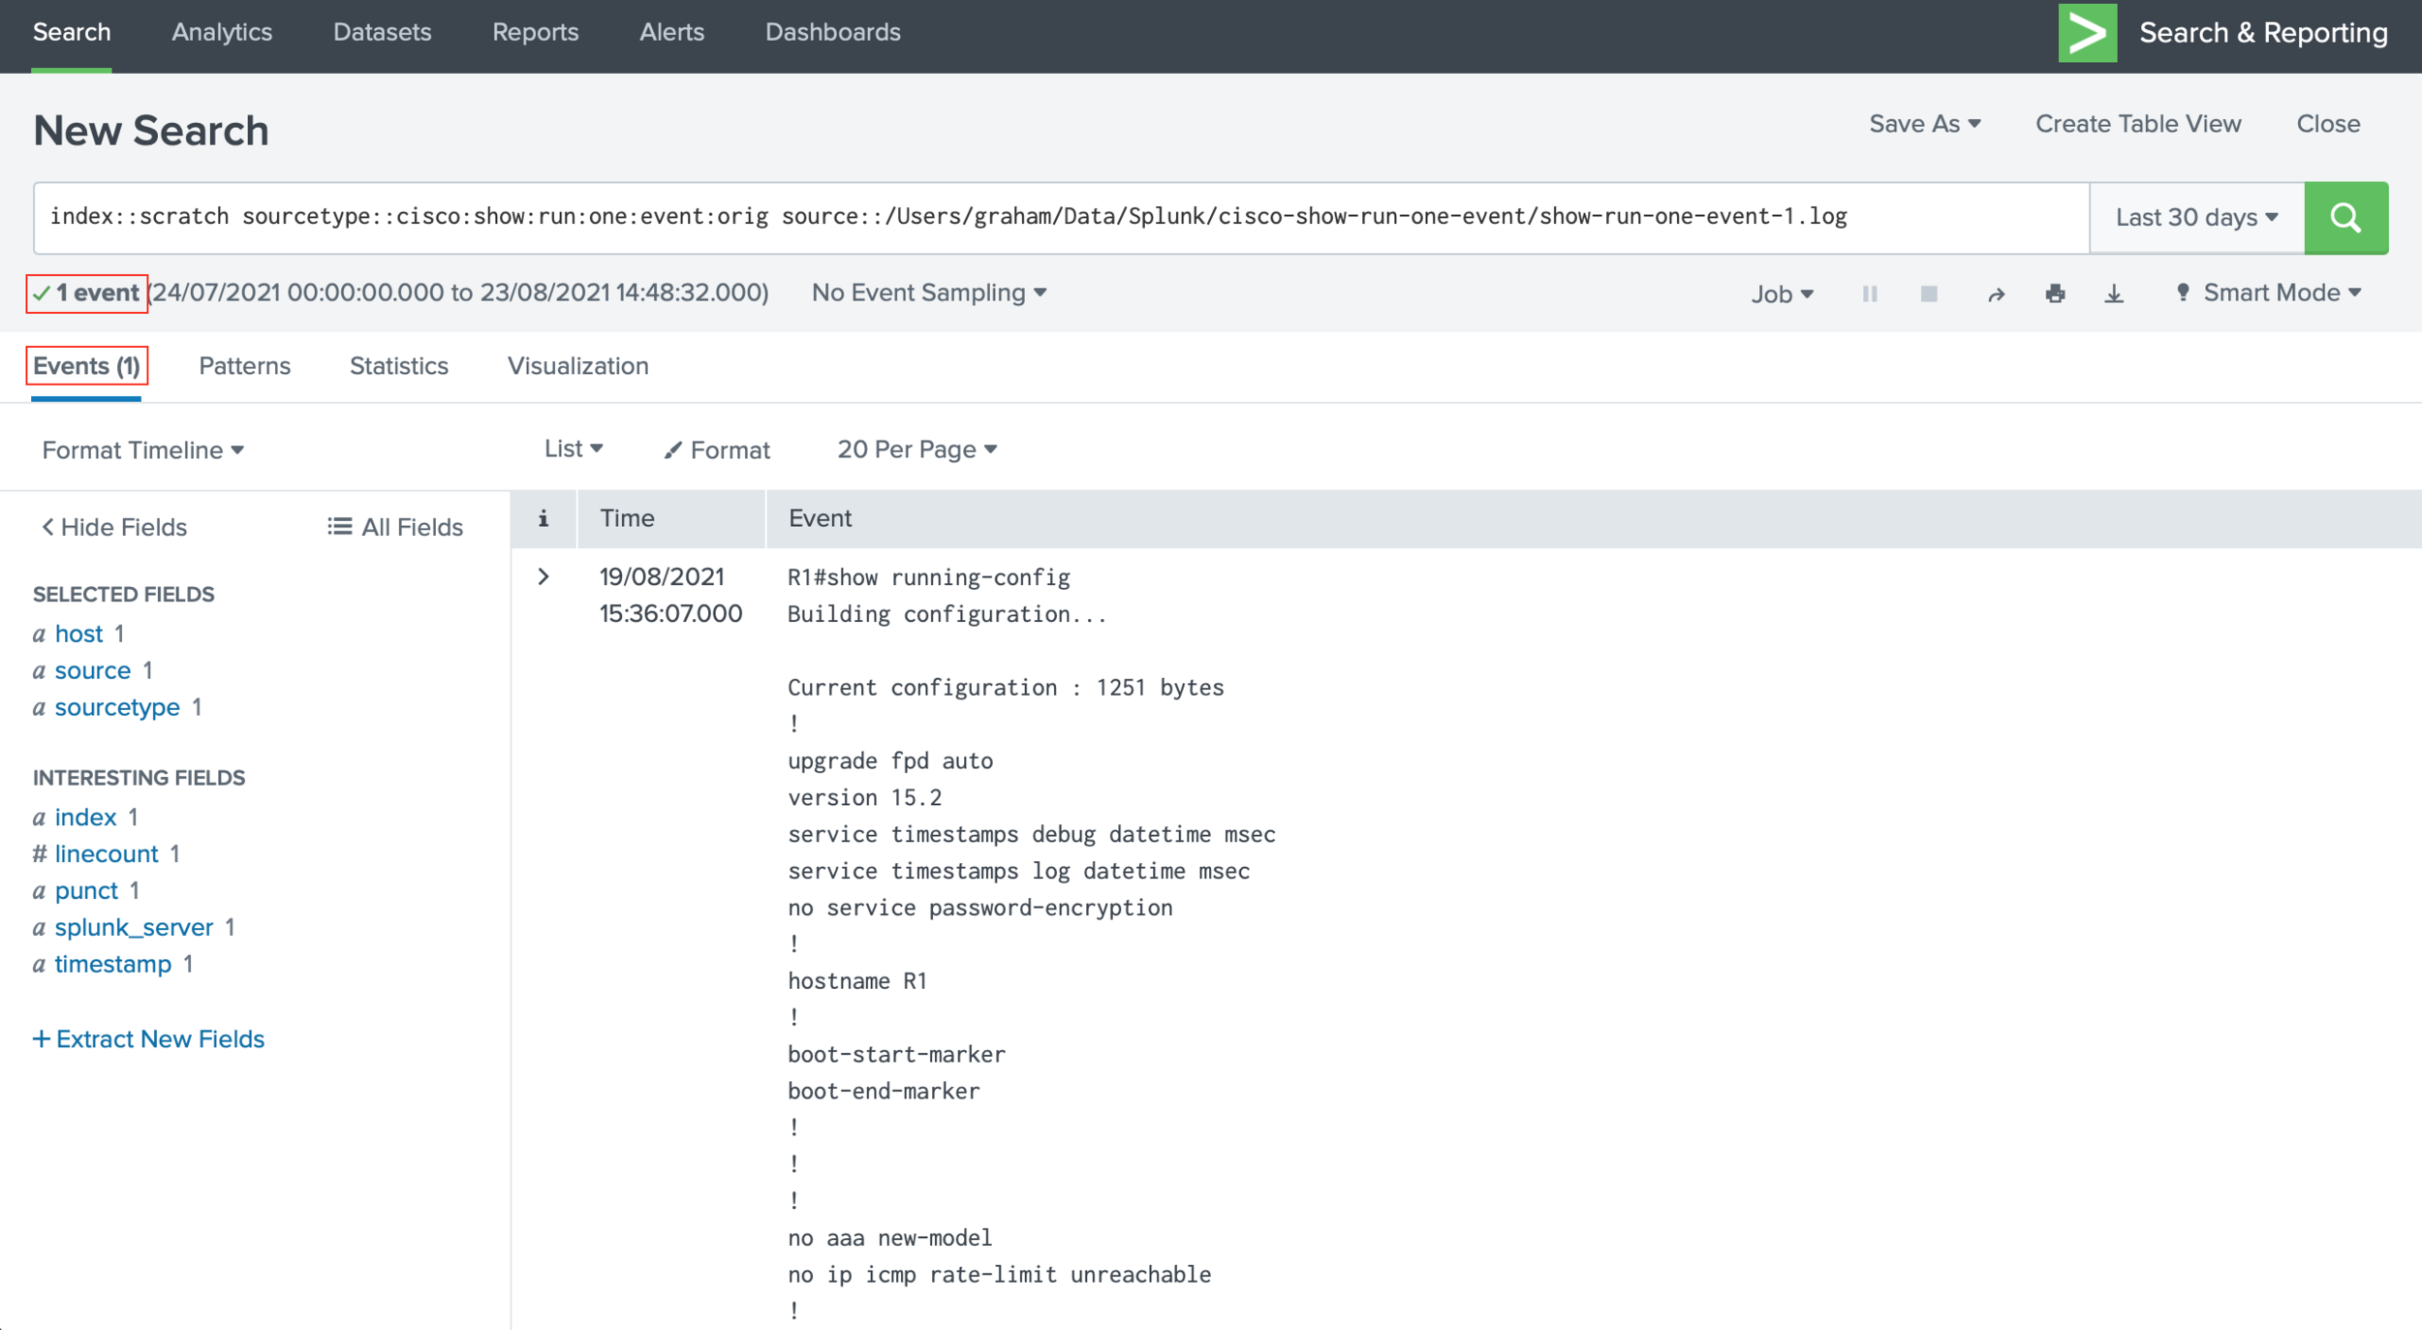The height and width of the screenshot is (1330, 2422).
Task: Stop the search job
Action: click(1929, 294)
